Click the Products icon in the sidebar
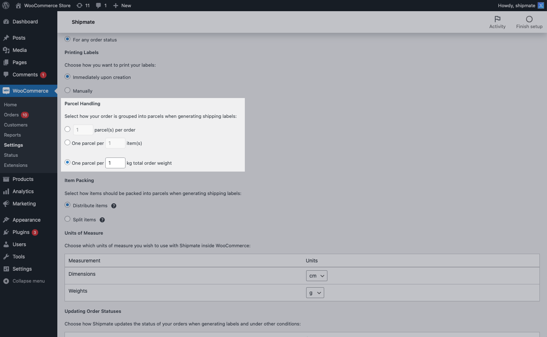 click(x=6, y=179)
